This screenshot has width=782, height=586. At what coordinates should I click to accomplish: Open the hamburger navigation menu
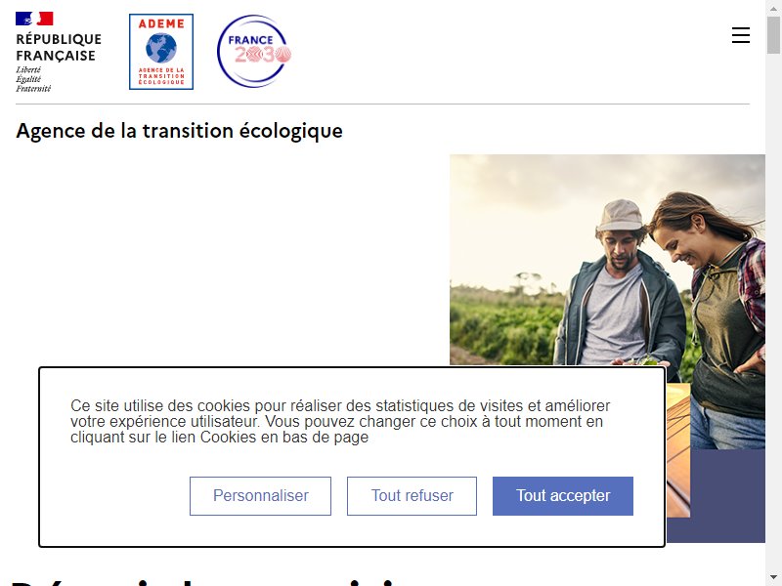(x=741, y=35)
